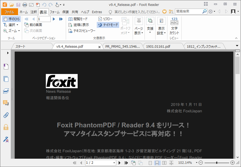Click the first page navigation arrow in ribbon
Viewport: 241px width, 167px height.
click(26, 19)
